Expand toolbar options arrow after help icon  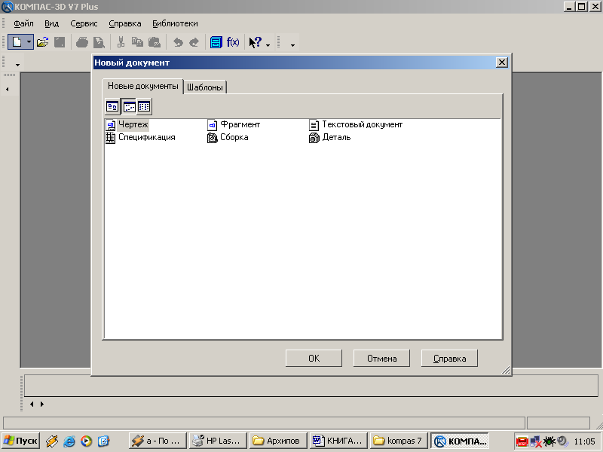(x=268, y=45)
